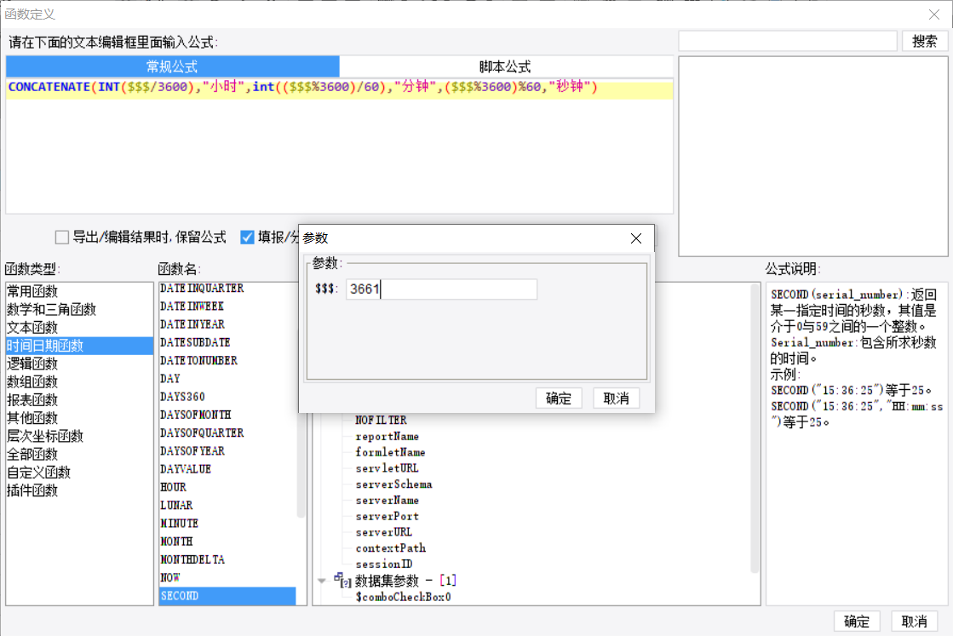Click the function search input field
This screenshot has width=953, height=636.
(x=788, y=42)
